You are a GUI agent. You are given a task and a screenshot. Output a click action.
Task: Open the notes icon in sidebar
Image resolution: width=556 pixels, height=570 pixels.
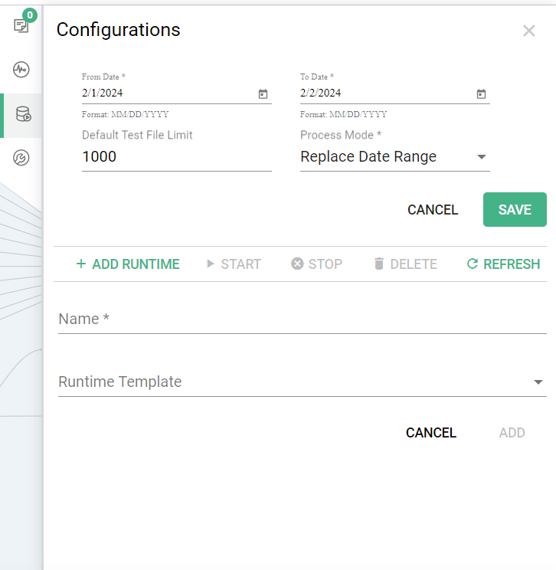pos(21,26)
